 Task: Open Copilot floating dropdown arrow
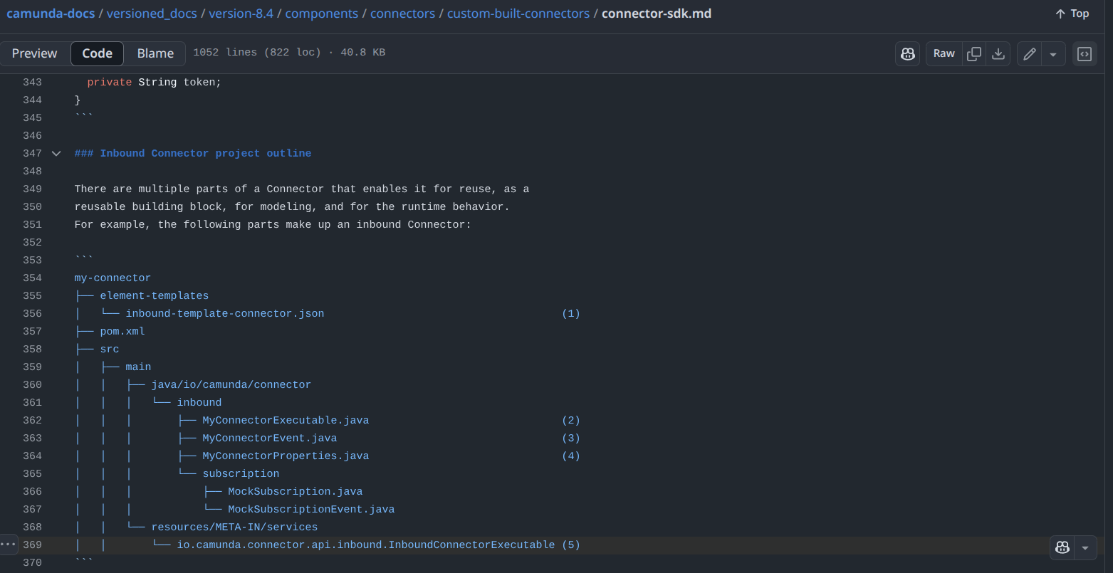point(1085,547)
